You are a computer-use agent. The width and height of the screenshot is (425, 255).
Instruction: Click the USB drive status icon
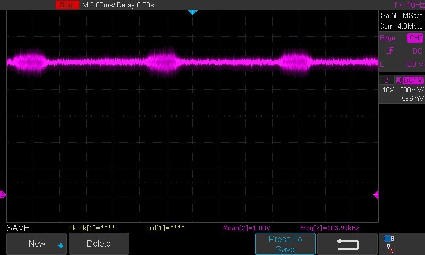coord(388,239)
